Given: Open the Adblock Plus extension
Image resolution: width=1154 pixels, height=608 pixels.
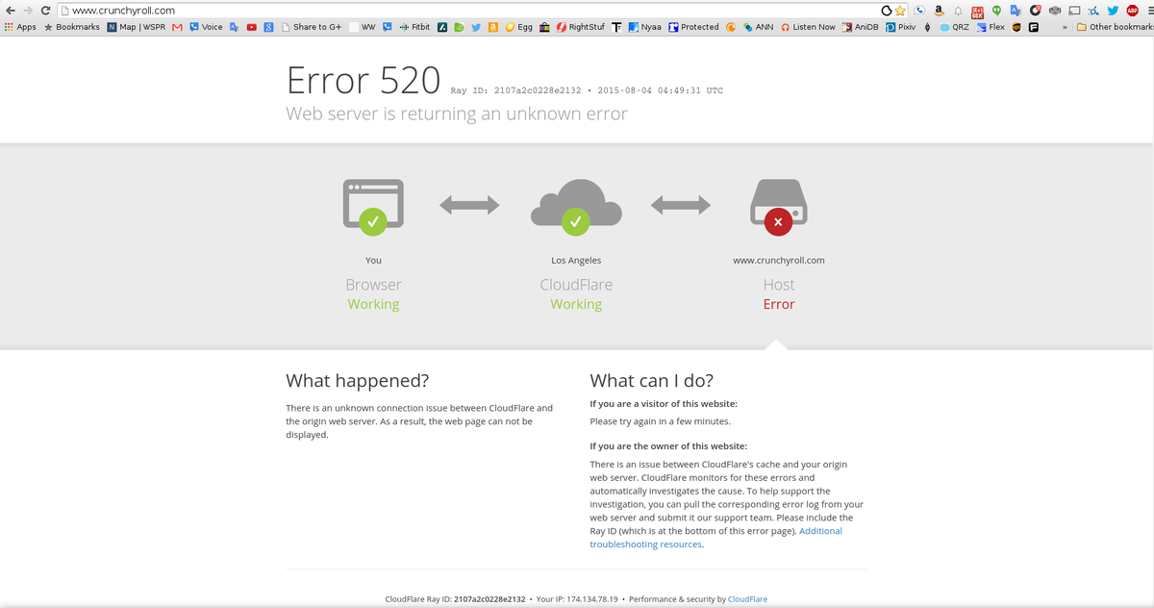Looking at the screenshot, I should point(1132,11).
